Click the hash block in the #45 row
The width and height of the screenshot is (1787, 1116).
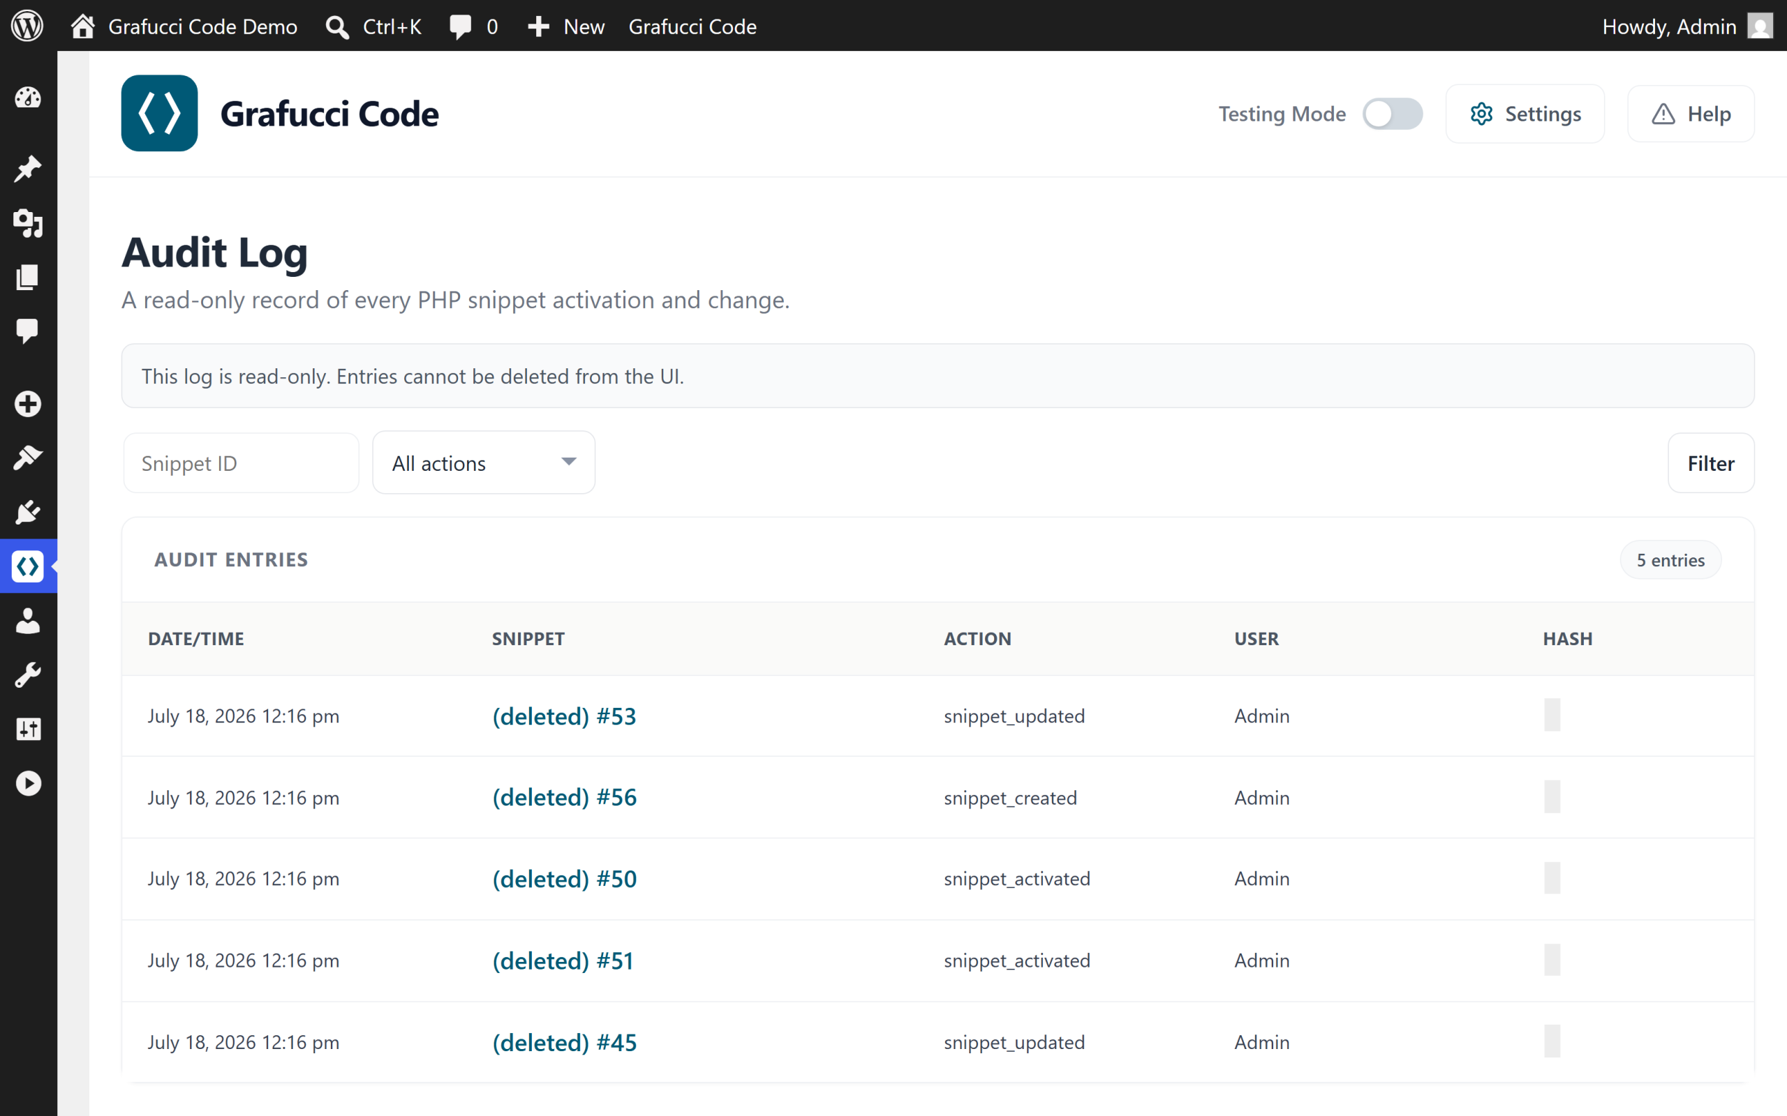[1552, 1041]
